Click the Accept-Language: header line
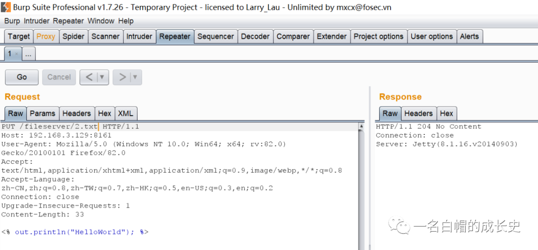The image size is (538, 250). (38, 179)
